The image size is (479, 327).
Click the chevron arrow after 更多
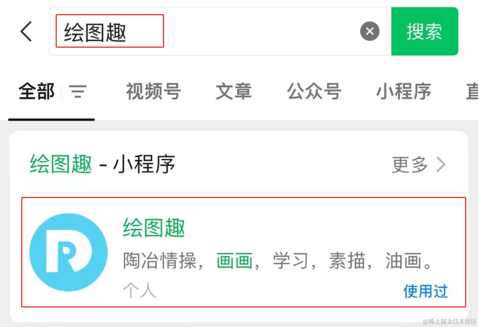pyautogui.click(x=441, y=165)
